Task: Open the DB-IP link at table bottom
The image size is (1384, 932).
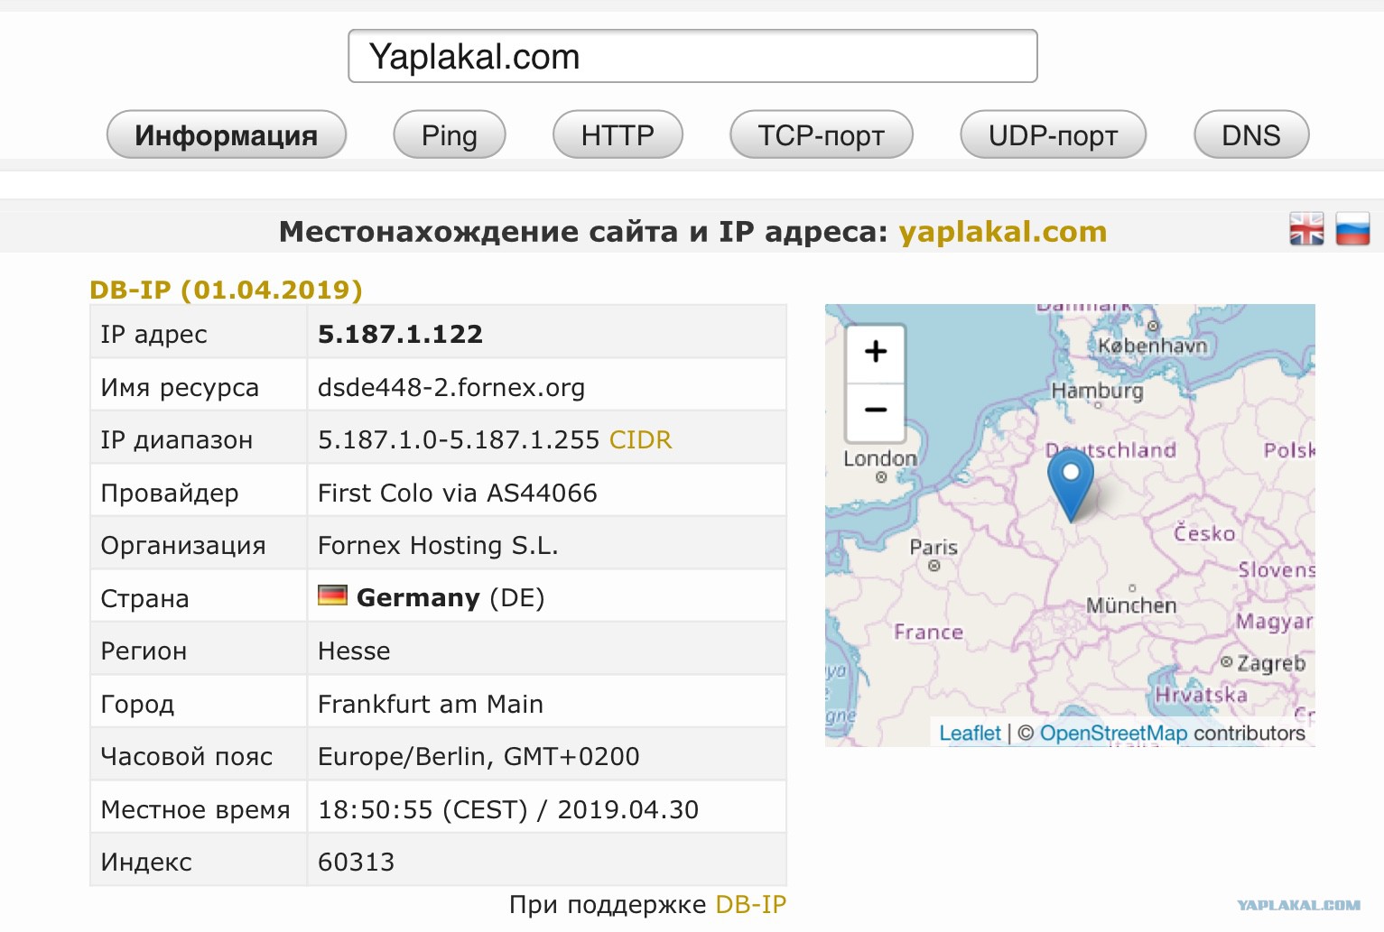Action: point(751,905)
